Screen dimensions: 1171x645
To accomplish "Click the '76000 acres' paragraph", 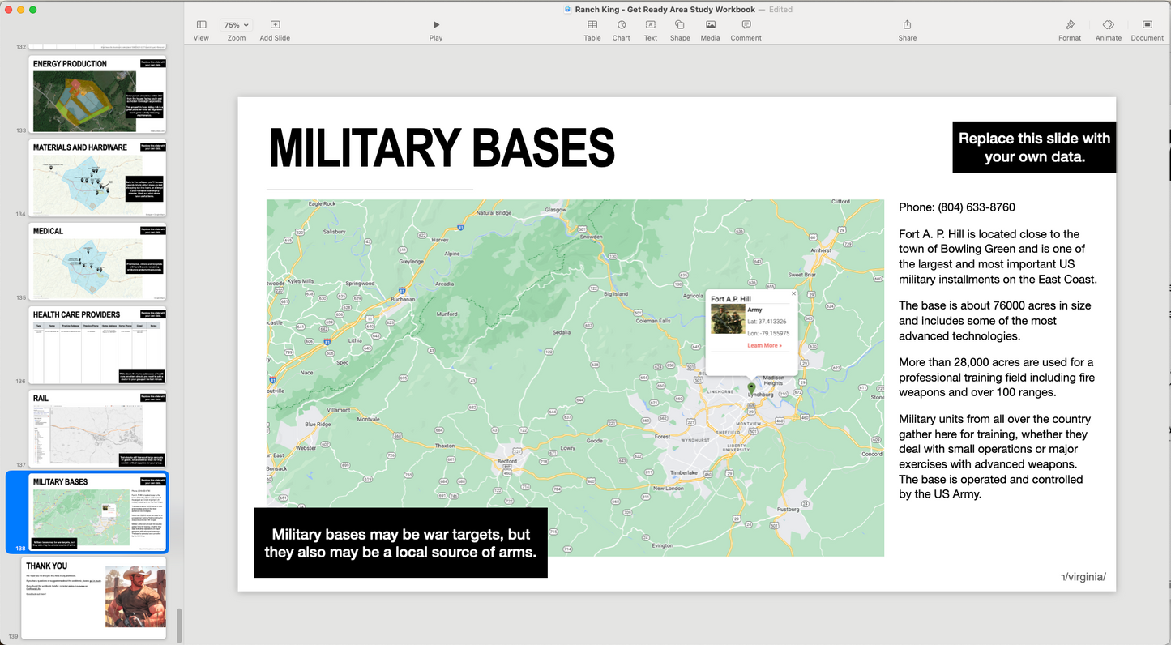I will [x=995, y=321].
